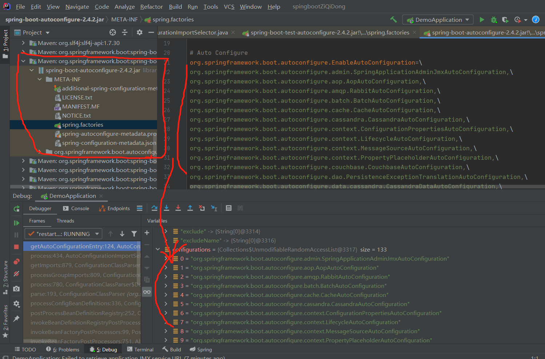
Task: Click Show Execution Point icon
Action: click(x=140, y=208)
